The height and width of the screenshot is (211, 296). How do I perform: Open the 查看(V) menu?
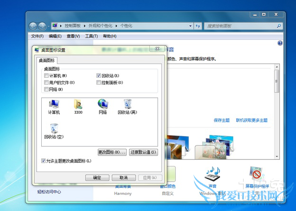tap(73, 36)
